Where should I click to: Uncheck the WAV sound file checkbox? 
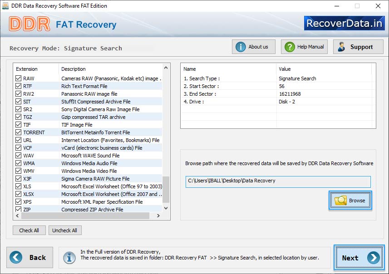click(18, 156)
